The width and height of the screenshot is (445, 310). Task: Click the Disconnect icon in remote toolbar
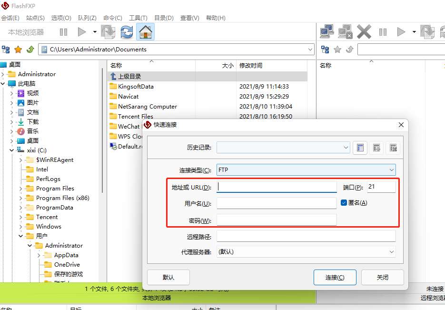tap(345, 32)
